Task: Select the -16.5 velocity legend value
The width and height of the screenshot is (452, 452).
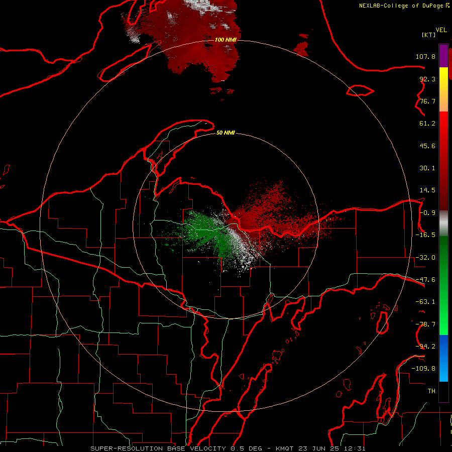Action: (x=425, y=235)
